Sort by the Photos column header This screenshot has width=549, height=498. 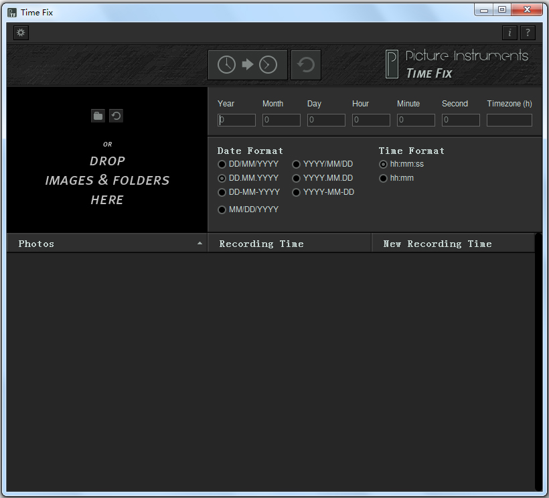point(107,244)
